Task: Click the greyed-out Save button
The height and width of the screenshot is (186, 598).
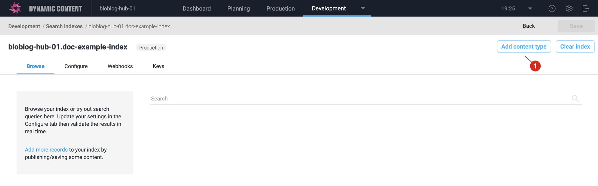Action: [576, 26]
